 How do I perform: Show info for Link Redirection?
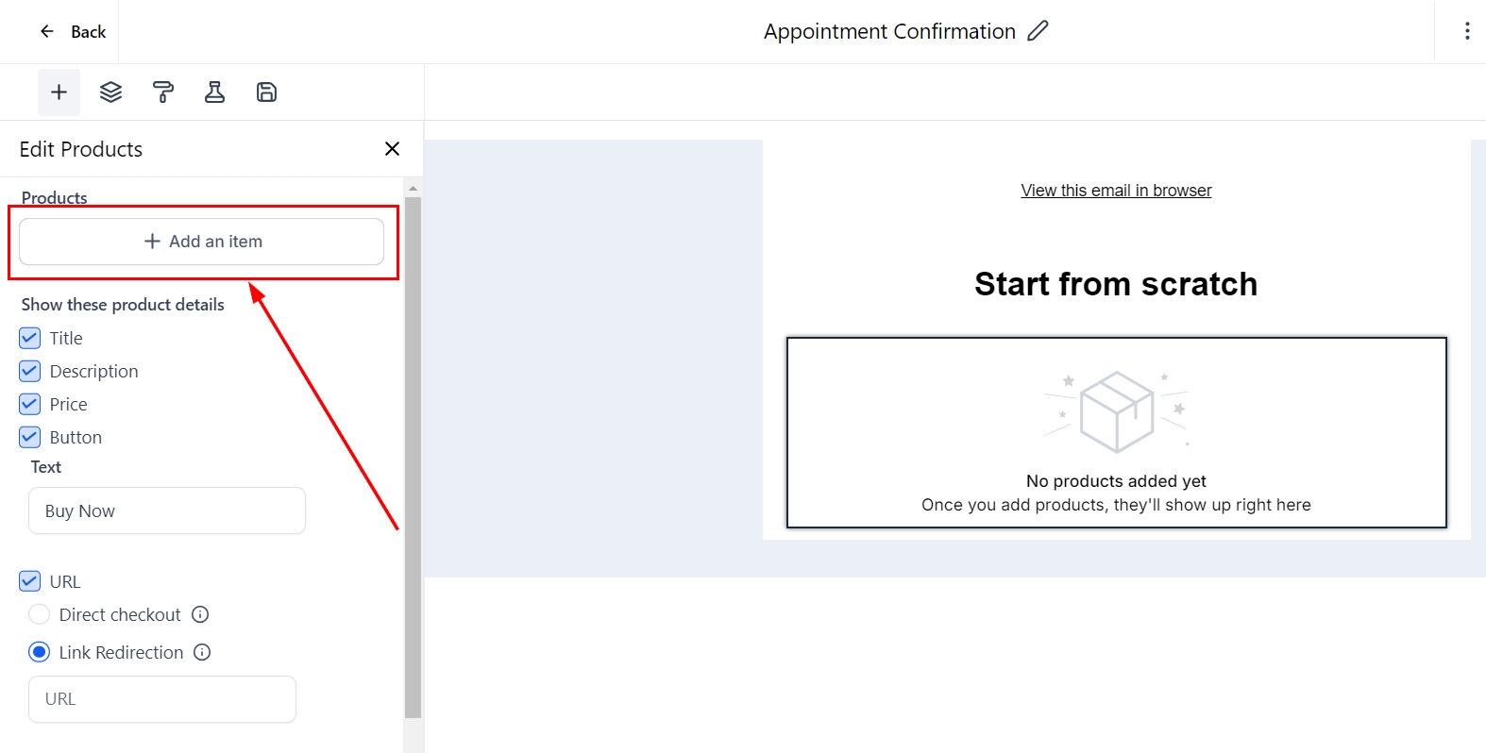(x=202, y=653)
